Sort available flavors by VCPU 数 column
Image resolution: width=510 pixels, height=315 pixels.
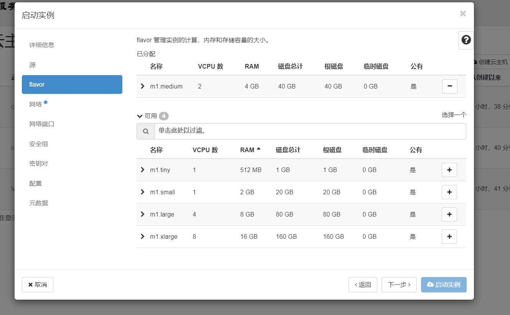205,150
